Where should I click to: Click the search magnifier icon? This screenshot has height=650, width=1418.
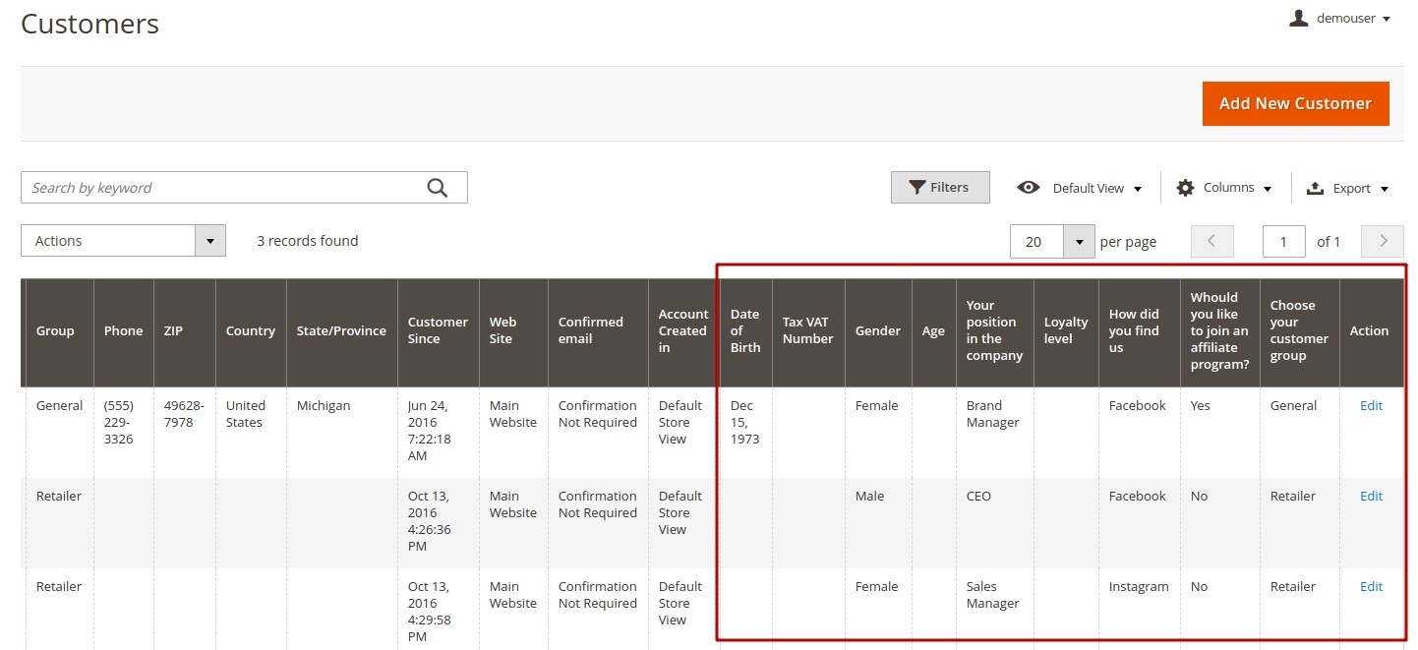coord(438,188)
